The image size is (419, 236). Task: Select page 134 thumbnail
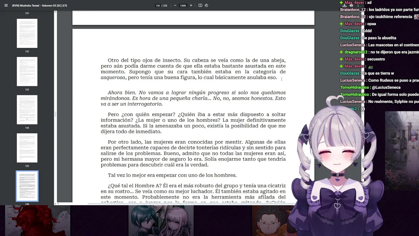pos(27,110)
